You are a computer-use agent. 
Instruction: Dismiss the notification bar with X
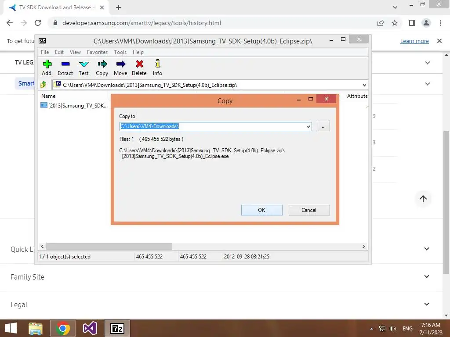(439, 41)
